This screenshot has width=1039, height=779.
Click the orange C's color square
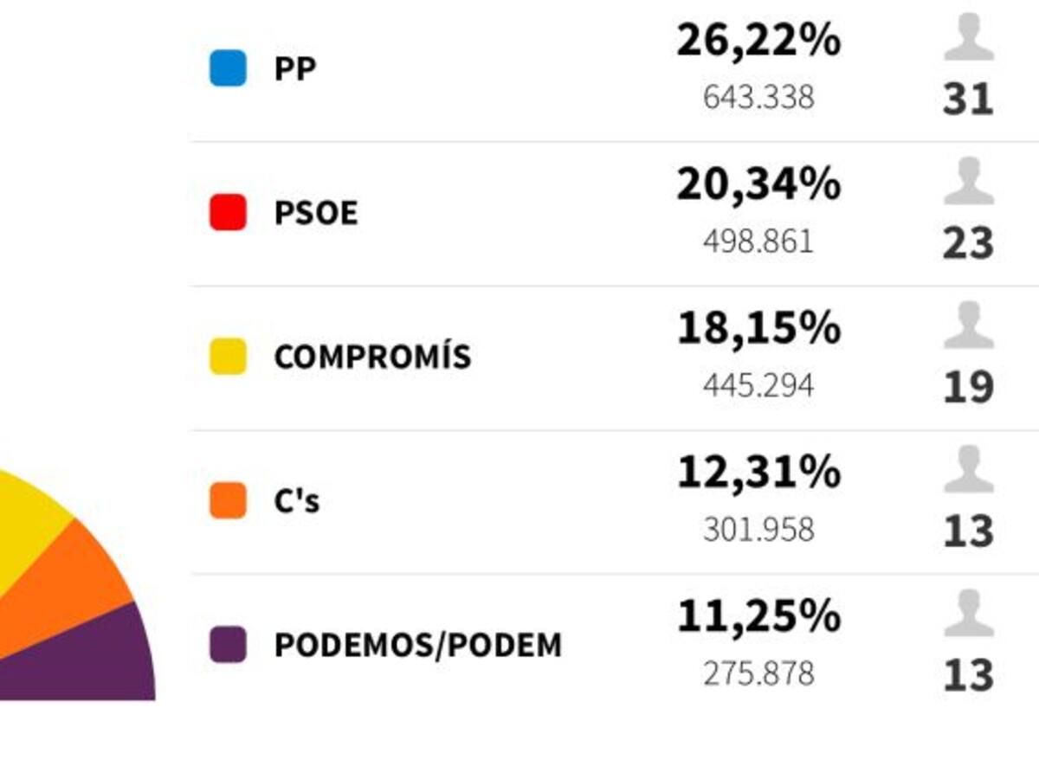click(x=228, y=500)
